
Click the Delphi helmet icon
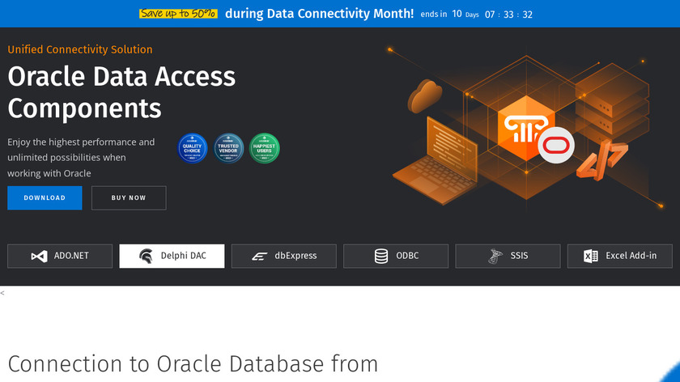[146, 257]
